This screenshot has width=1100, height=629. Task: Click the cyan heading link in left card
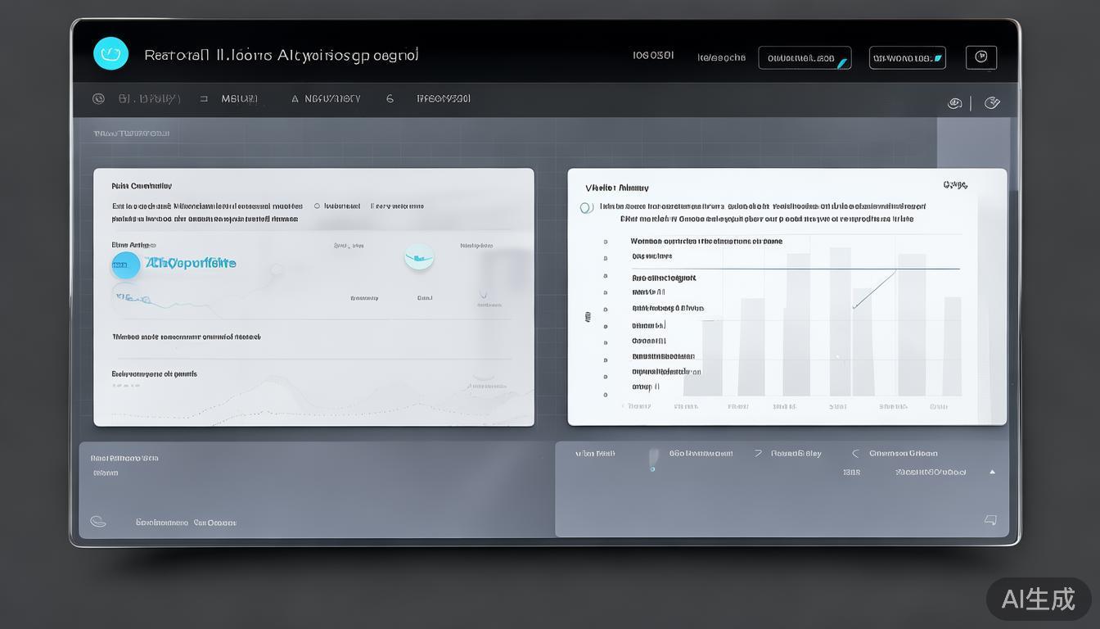(x=191, y=263)
